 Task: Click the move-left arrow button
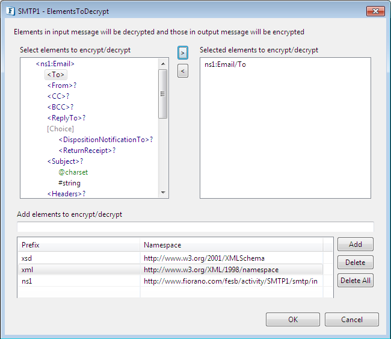183,71
